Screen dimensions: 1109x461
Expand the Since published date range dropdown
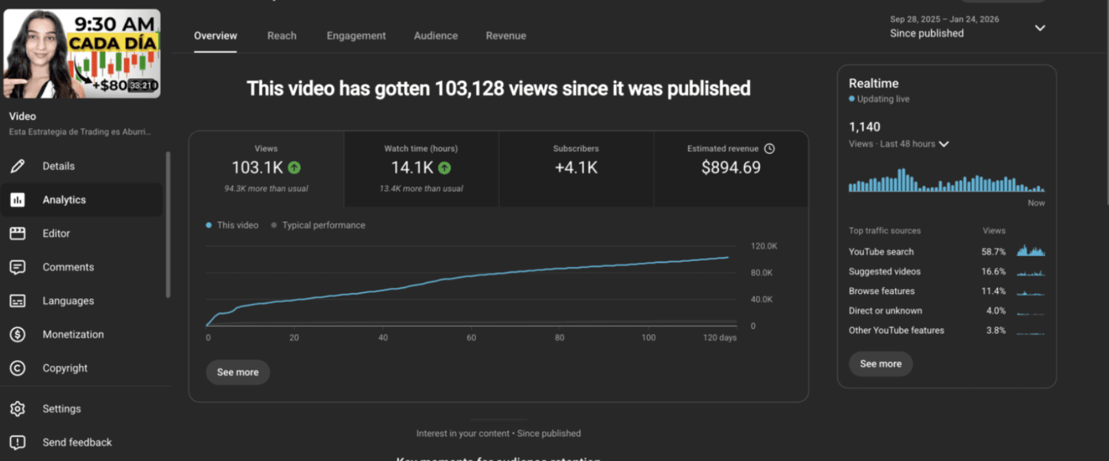tap(1039, 28)
